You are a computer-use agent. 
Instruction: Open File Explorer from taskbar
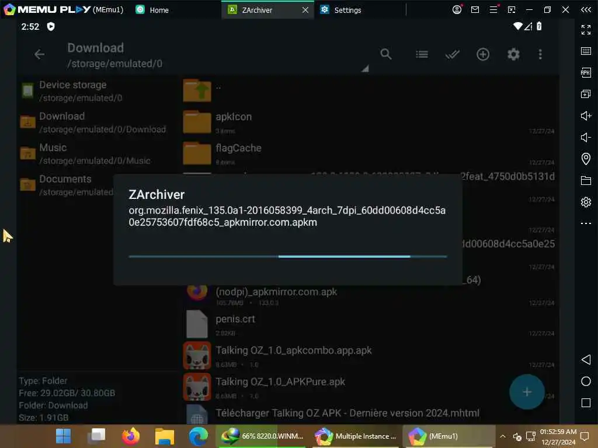pos(164,436)
